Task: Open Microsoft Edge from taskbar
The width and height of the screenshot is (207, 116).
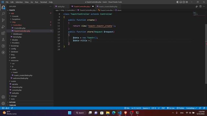Action: point(114,113)
